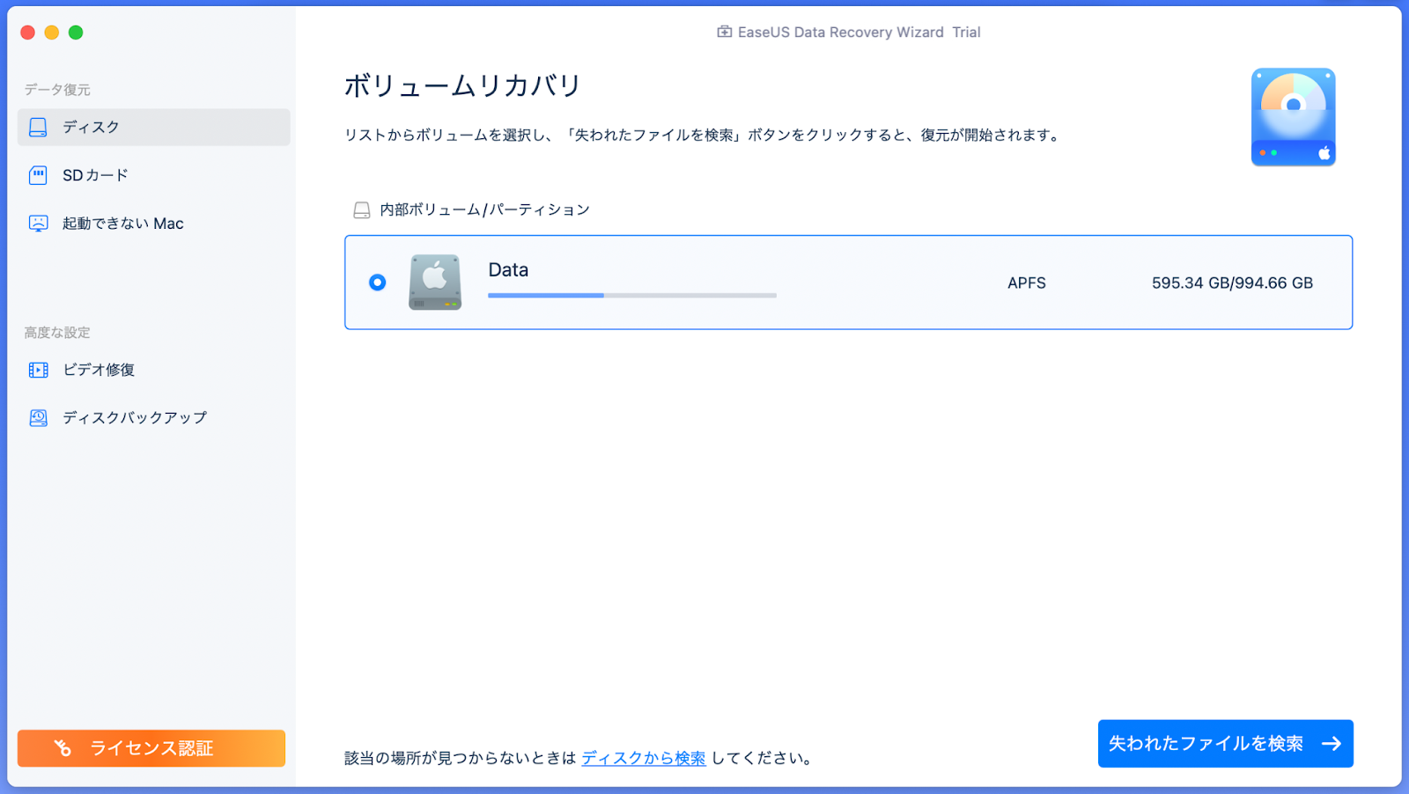
Task: Click the Data volume Apple drive icon
Action: [435, 282]
